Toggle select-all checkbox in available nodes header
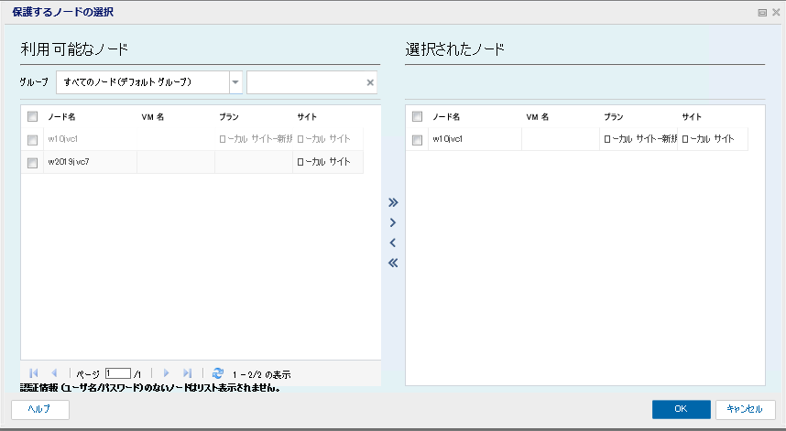 click(x=33, y=116)
